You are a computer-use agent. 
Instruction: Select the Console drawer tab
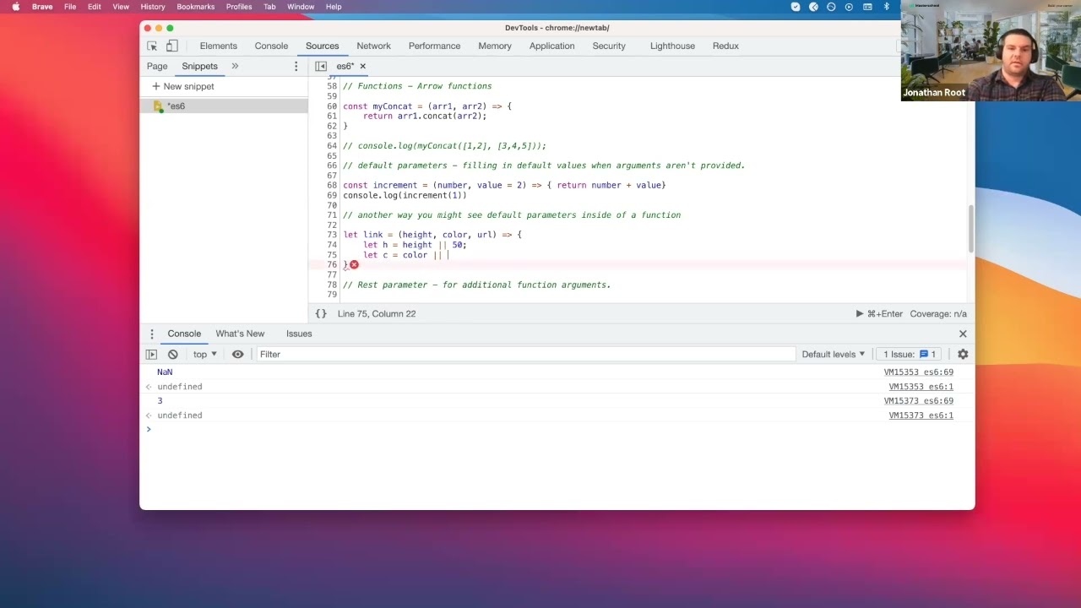pyautogui.click(x=184, y=334)
